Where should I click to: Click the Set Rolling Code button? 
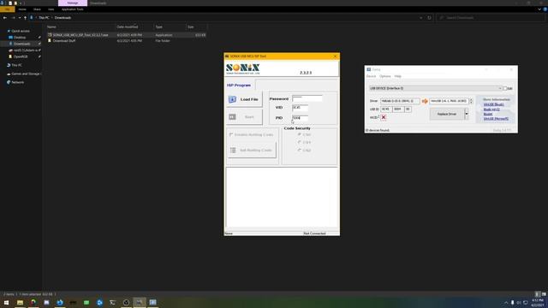252,151
